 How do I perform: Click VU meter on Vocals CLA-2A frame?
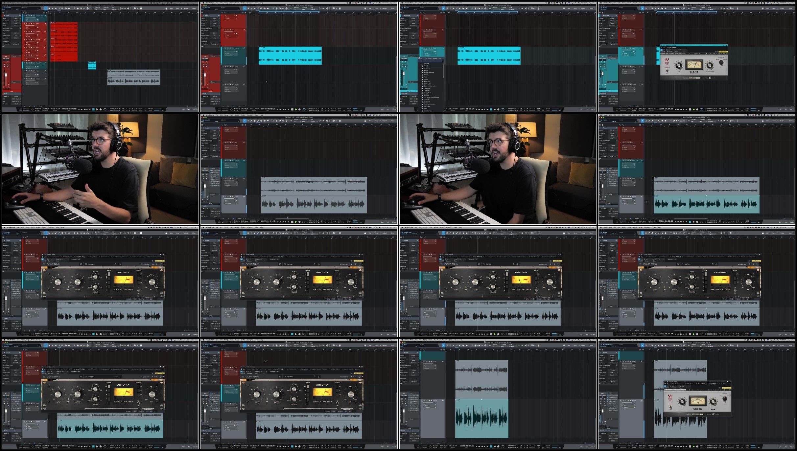click(x=697, y=401)
